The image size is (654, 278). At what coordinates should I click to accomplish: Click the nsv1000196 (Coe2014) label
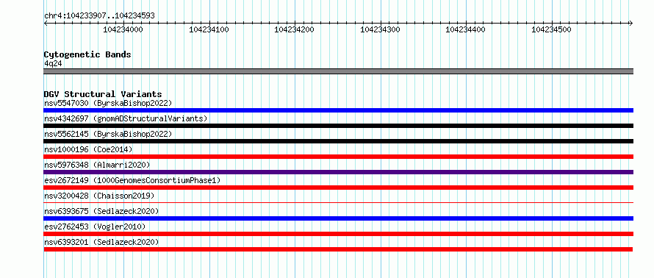(x=88, y=149)
